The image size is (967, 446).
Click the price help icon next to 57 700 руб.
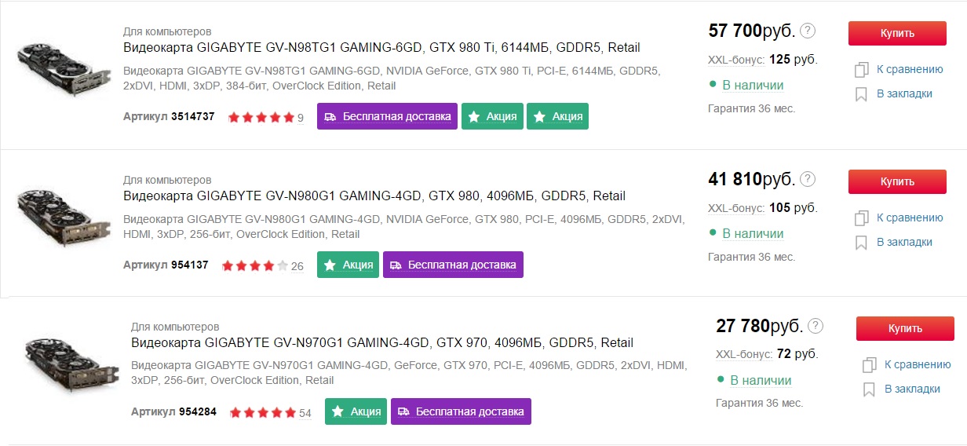point(808,31)
